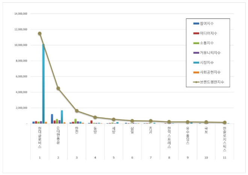Select the line data point for 대한통운
Image resolution: width=248 pixels, height=175 pixels.
pos(58,88)
